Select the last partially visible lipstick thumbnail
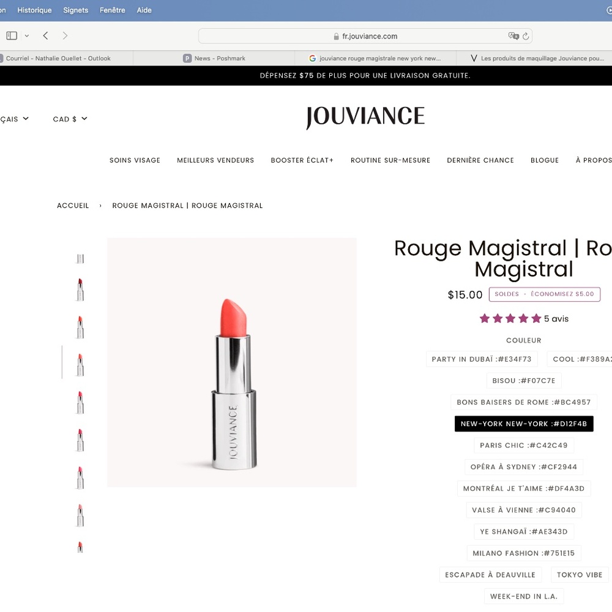This screenshot has height=612, width=612. (80, 547)
